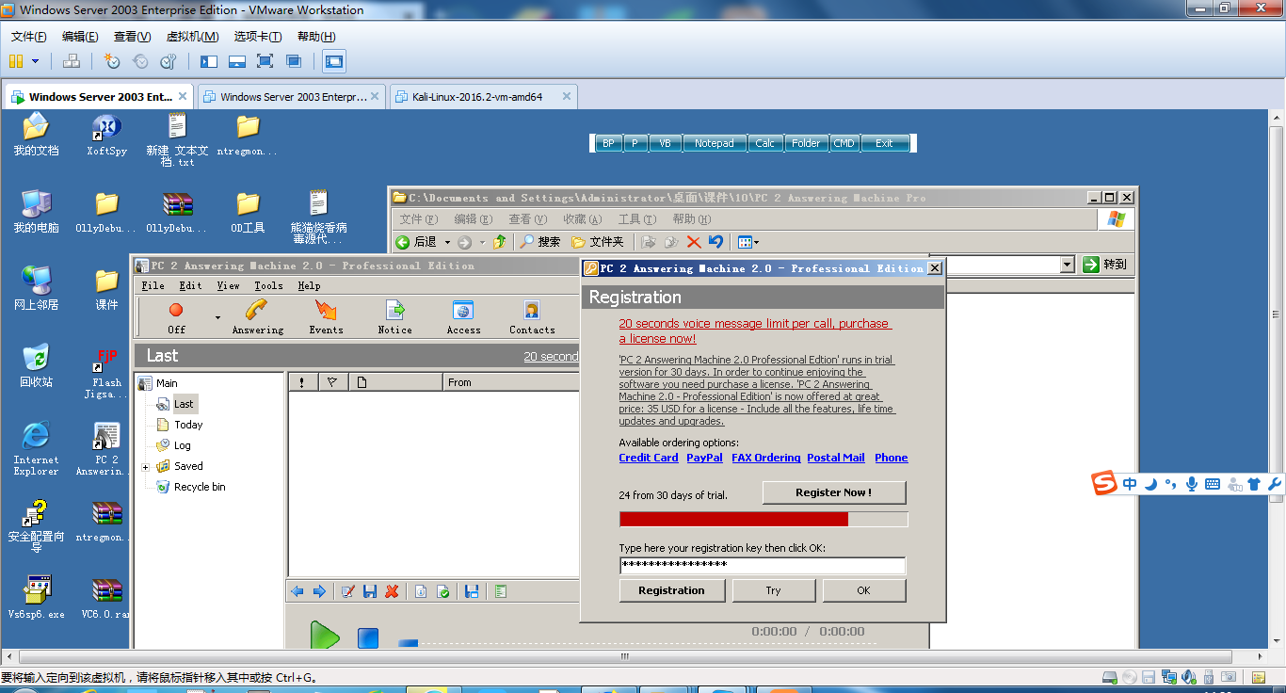Take a snapshot with the clock-star icon

point(112,61)
